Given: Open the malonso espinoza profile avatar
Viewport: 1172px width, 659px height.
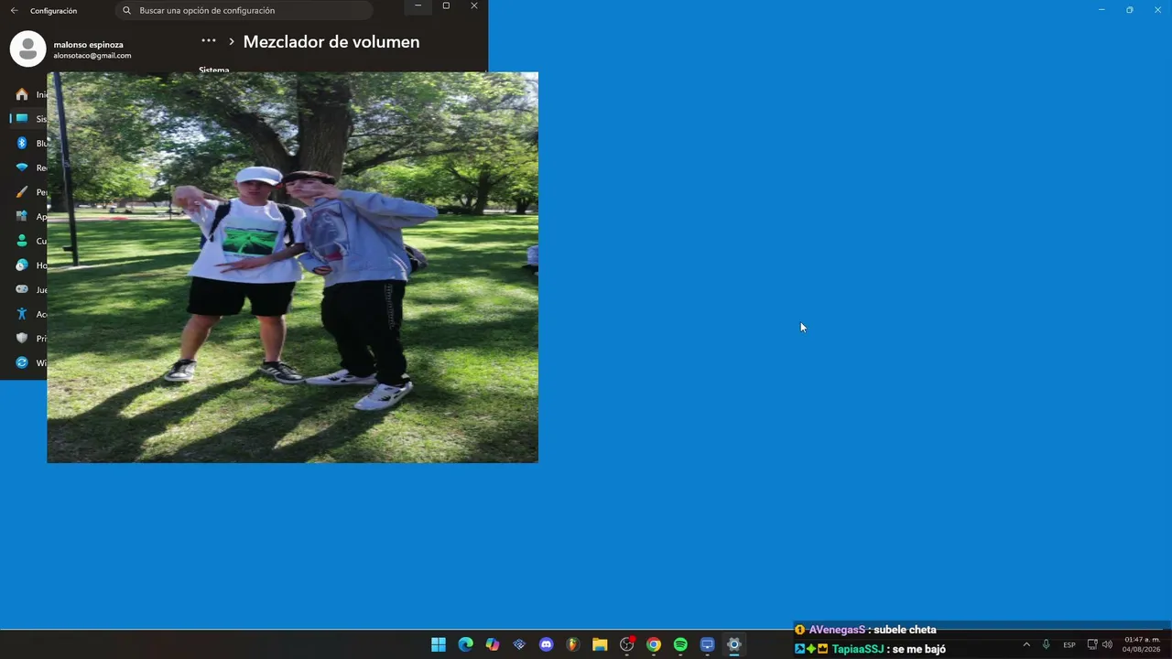Looking at the screenshot, I should pyautogui.click(x=27, y=49).
